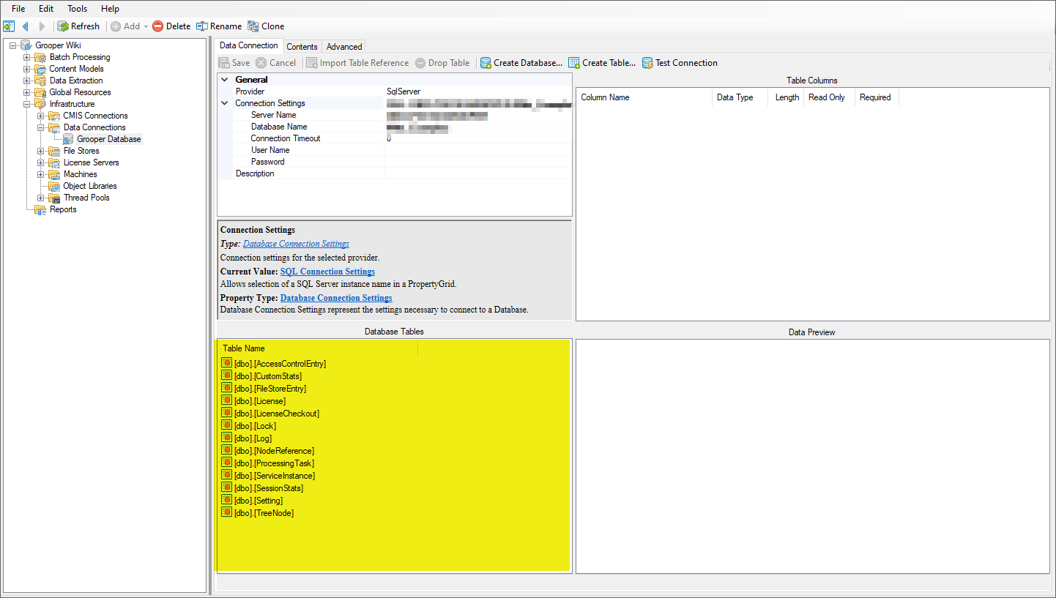1056x598 pixels.
Task: Collapse the General property category
Action: pos(225,80)
